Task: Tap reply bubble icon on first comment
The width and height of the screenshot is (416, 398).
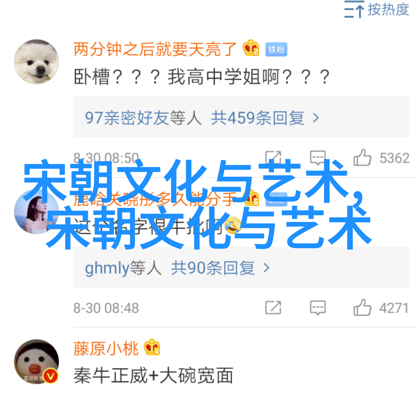Action: pos(317,158)
